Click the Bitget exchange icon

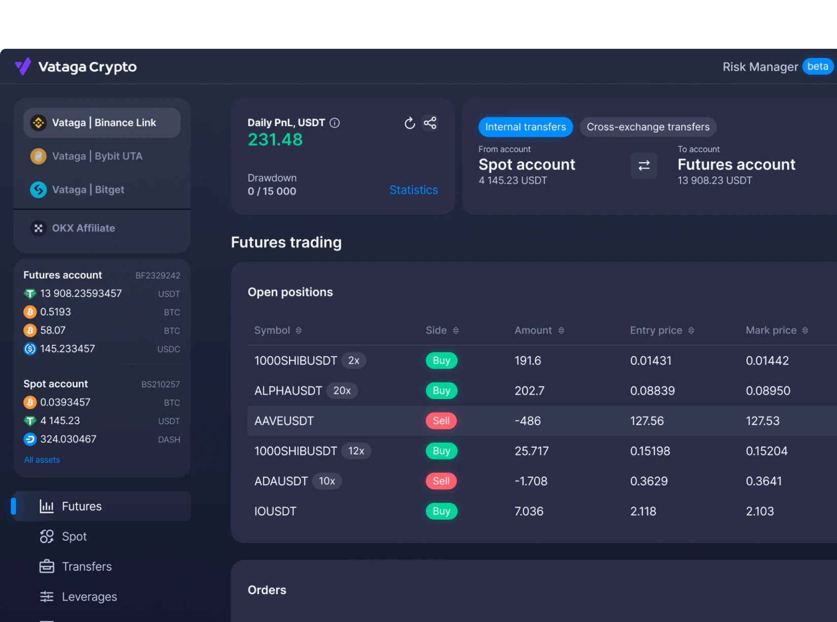click(x=38, y=190)
